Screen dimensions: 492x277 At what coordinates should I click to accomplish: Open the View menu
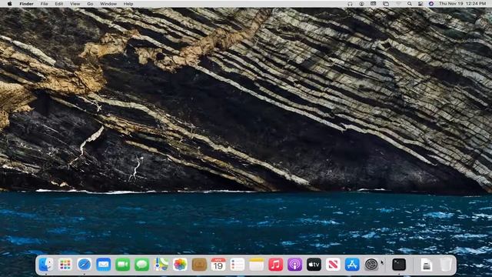75,4
